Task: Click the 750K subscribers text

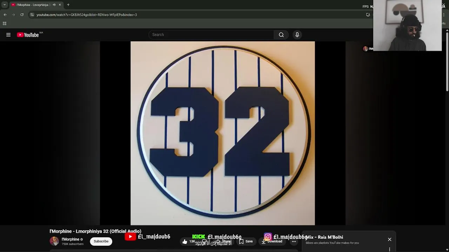Action: coord(73,244)
